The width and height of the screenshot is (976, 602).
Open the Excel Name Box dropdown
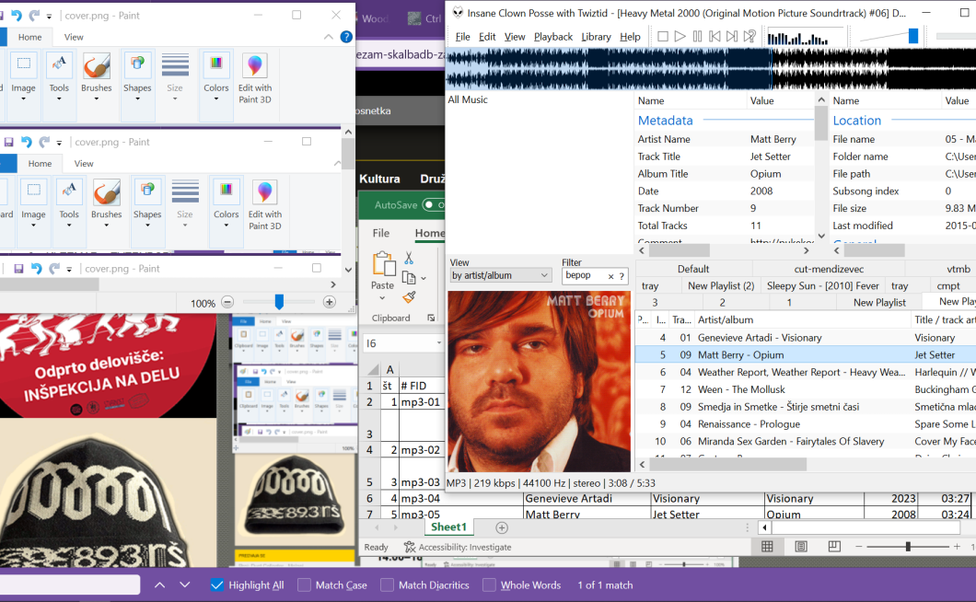tap(438, 343)
